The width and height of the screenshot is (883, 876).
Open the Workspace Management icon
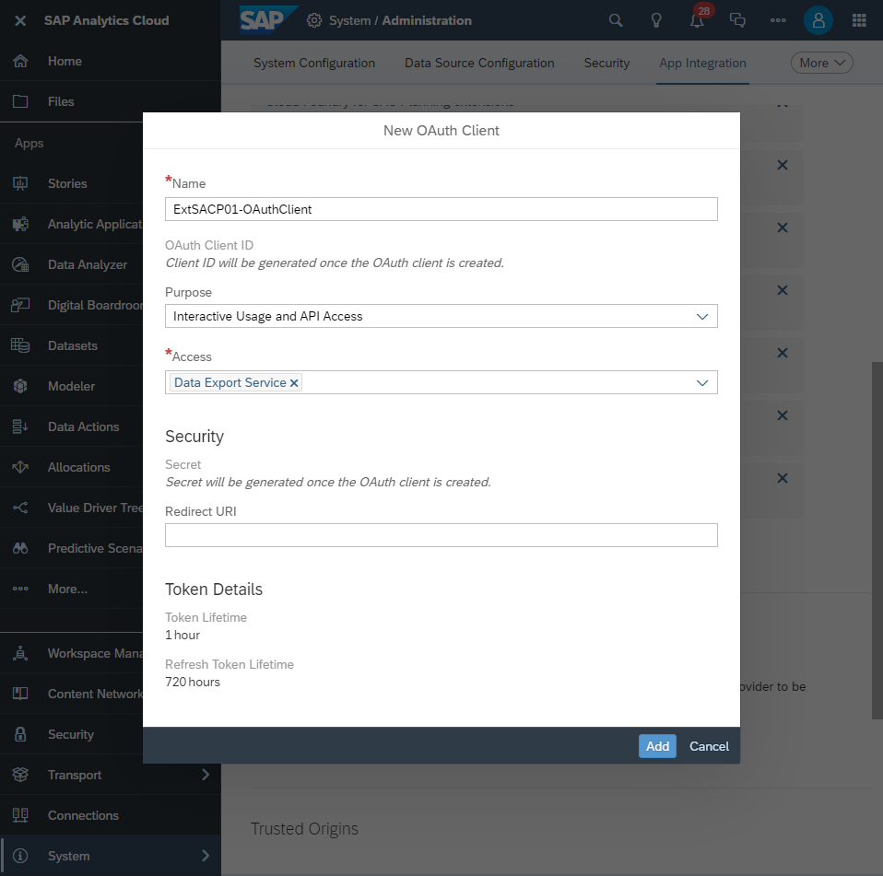pyautogui.click(x=20, y=653)
